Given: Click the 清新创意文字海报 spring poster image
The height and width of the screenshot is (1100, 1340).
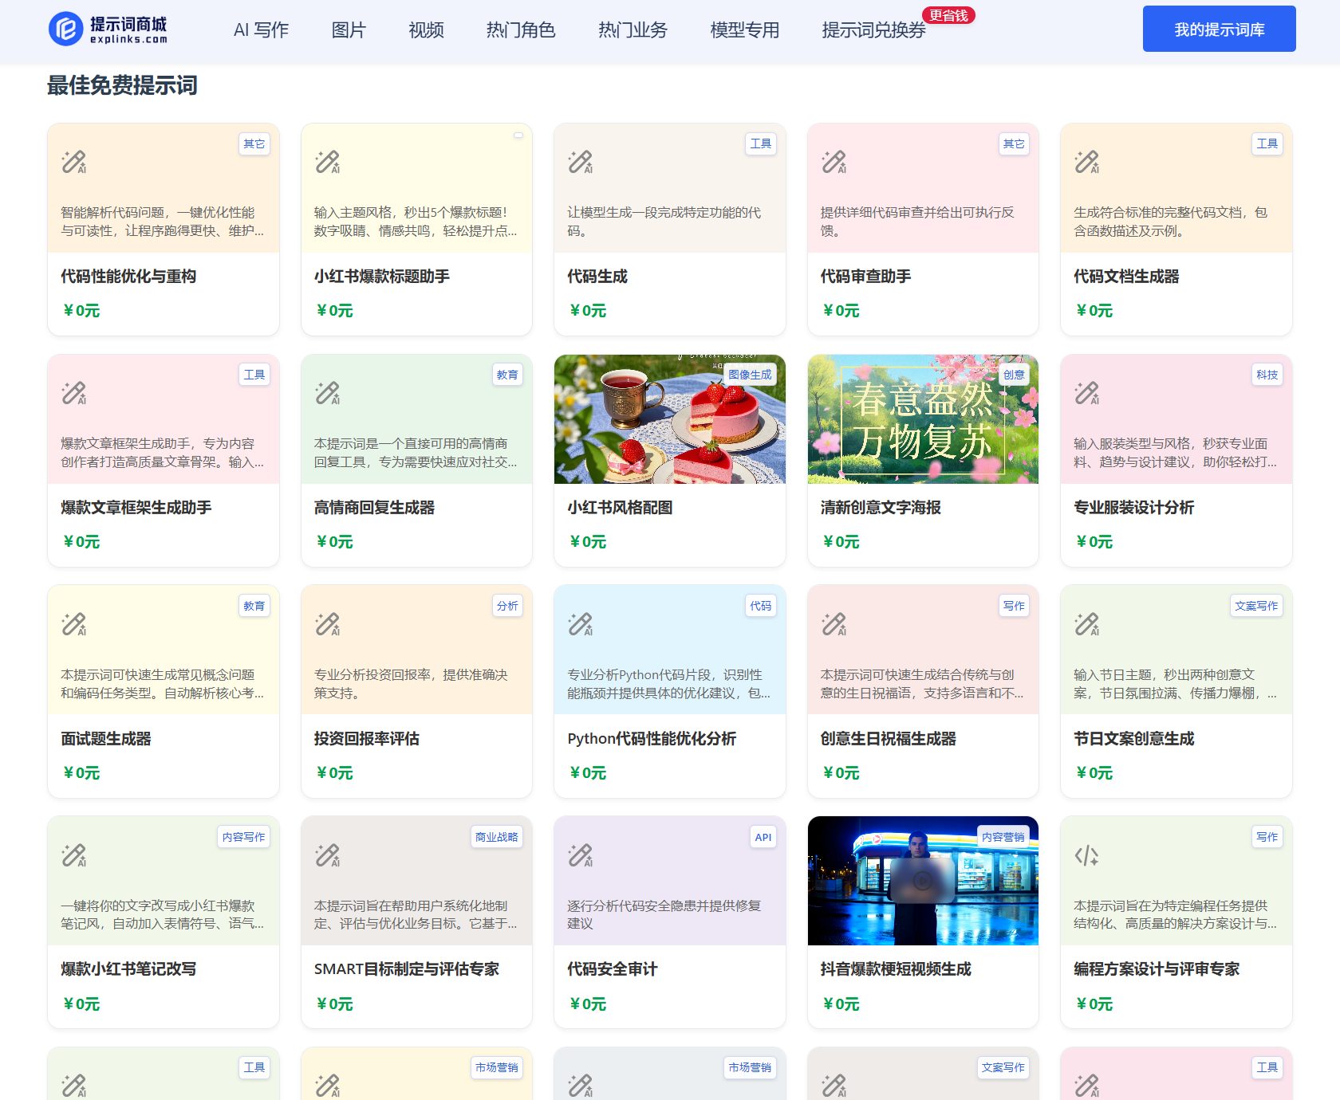Looking at the screenshot, I should [923, 418].
